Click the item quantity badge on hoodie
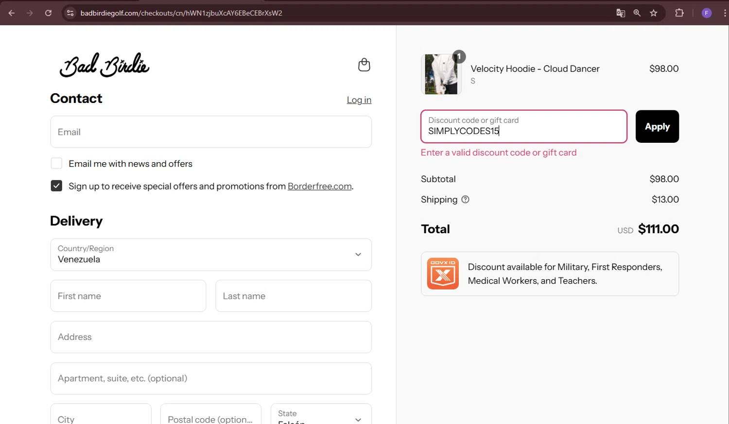Screen dimensions: 729x424 point(459,57)
